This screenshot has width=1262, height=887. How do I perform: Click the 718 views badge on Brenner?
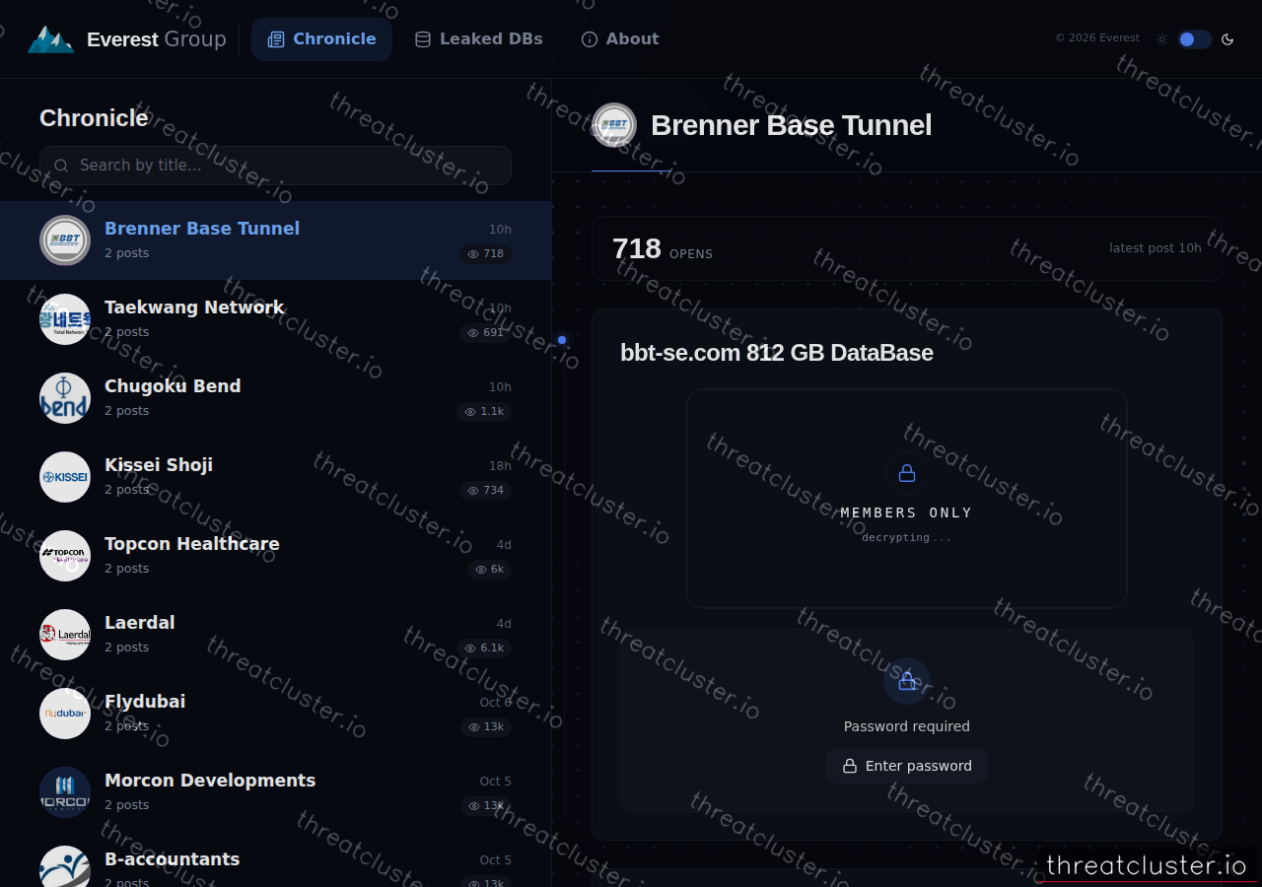(486, 254)
